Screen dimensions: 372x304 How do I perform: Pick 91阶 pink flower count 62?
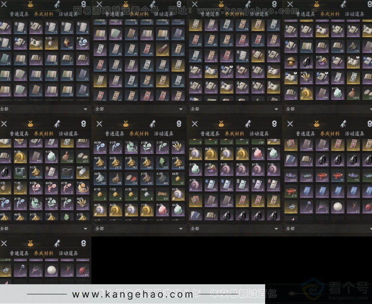pyautogui.click(x=36, y=188)
